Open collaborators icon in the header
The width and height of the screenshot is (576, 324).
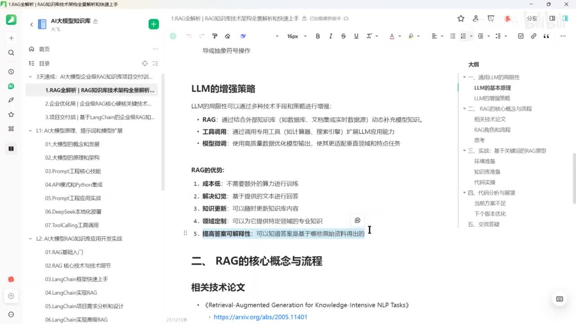coord(476,18)
